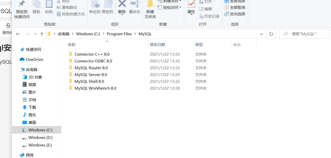Click the Select all icon
This screenshot has height=158, width=331.
click(x=235, y=1)
